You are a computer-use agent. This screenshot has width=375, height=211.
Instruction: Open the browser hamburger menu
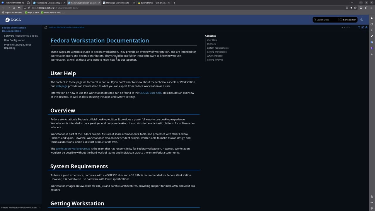pyautogui.click(x=372, y=8)
